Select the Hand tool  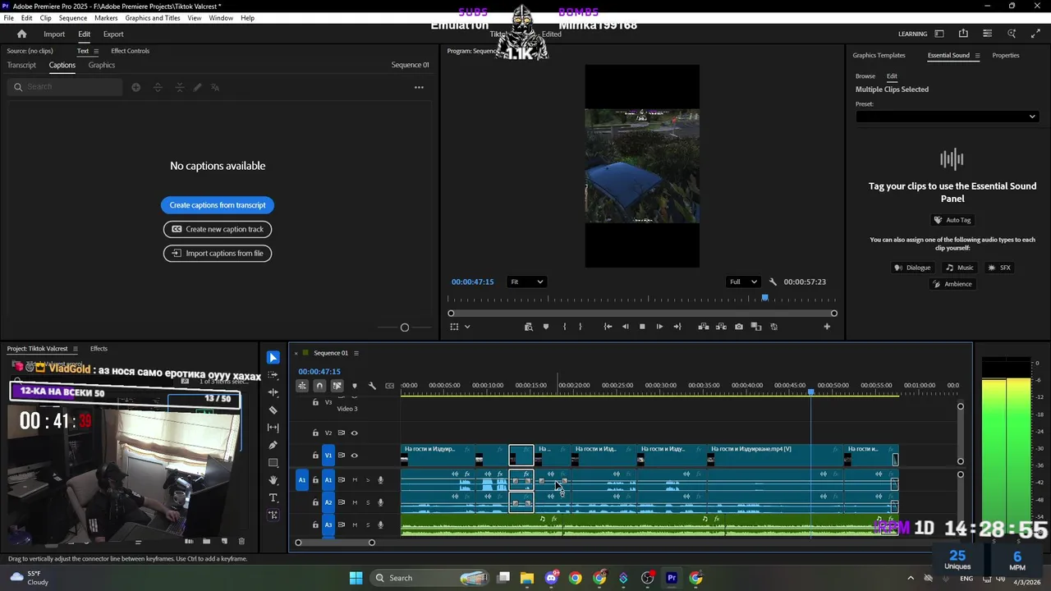point(273,480)
